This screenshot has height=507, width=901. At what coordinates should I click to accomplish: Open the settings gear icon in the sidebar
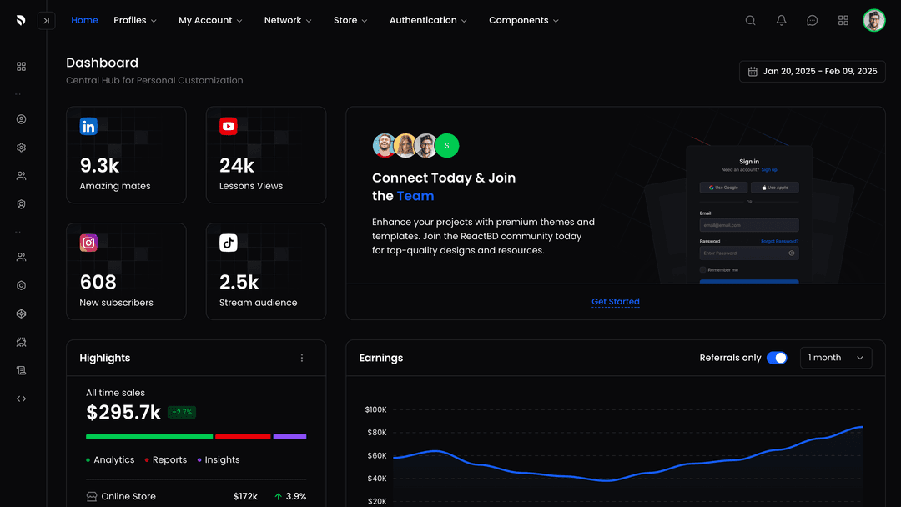[x=21, y=148]
